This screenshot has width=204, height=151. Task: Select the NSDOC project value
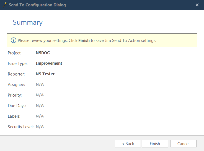tap(43, 53)
